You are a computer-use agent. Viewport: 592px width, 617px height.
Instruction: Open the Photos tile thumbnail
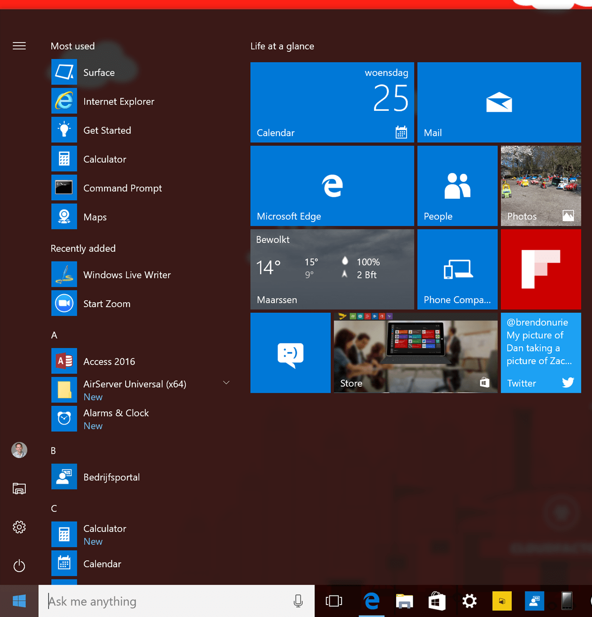pyautogui.click(x=540, y=186)
